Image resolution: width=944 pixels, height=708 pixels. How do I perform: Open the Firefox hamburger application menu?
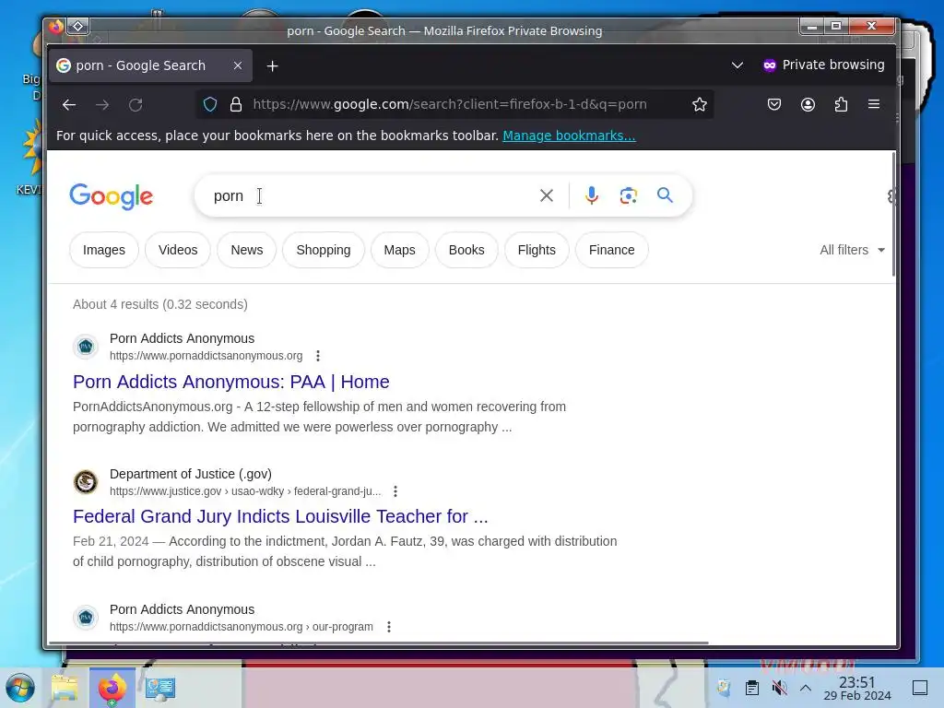(874, 105)
